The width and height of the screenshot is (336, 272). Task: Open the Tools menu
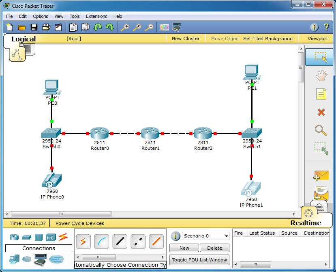(75, 16)
